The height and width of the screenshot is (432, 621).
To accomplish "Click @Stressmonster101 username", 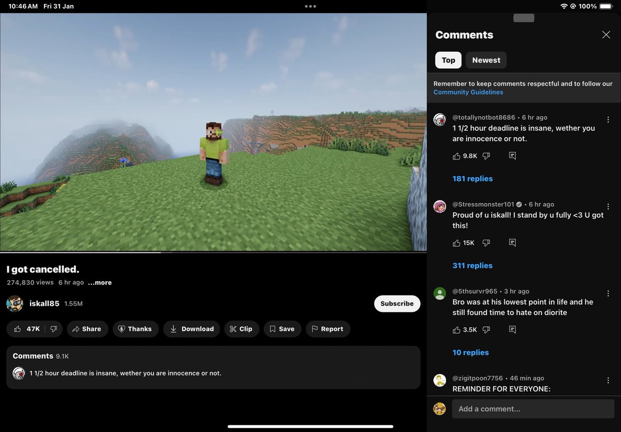I will click(x=483, y=205).
